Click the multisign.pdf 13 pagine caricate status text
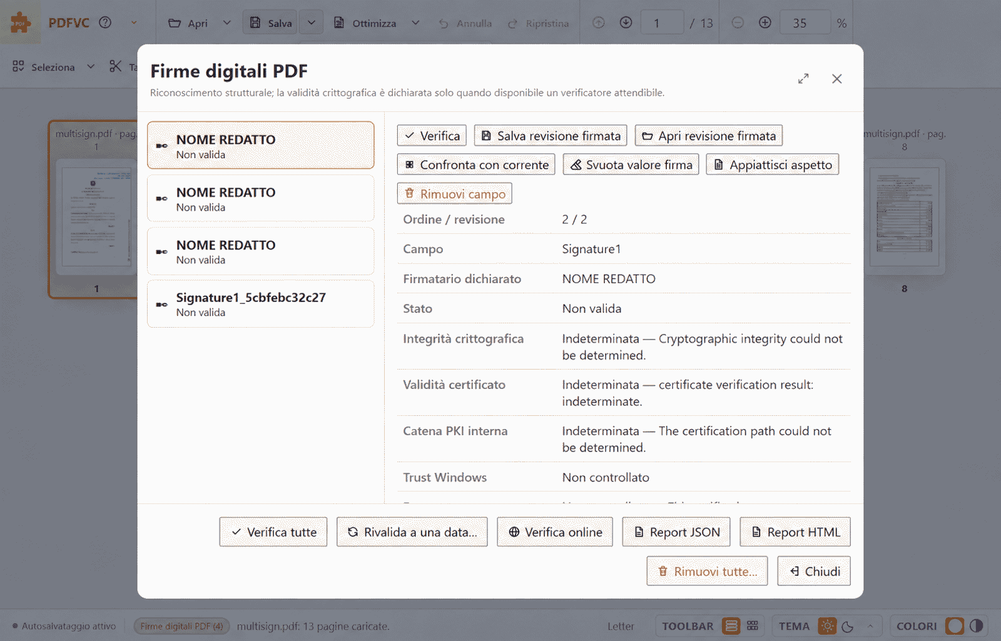1001x641 pixels. 313,626
